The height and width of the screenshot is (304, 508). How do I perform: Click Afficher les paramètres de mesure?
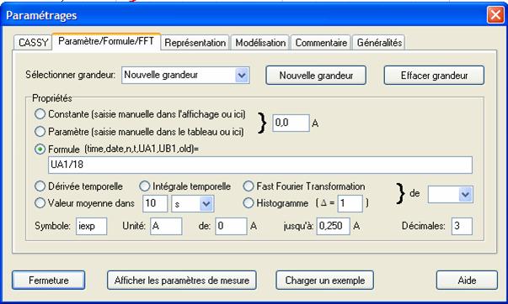[182, 280]
